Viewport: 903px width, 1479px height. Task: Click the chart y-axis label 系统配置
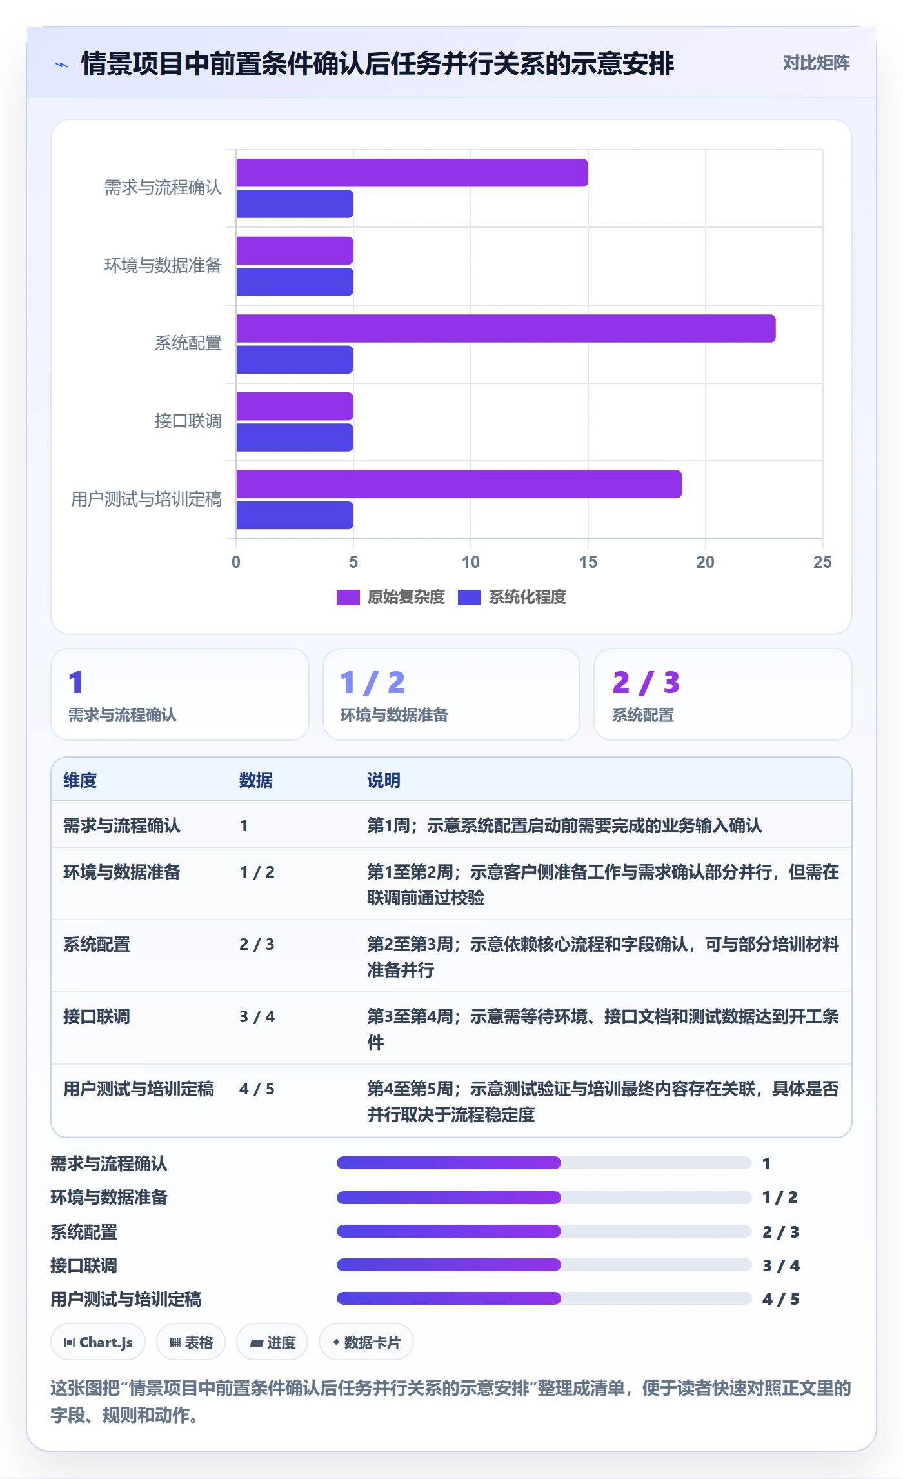[x=188, y=343]
